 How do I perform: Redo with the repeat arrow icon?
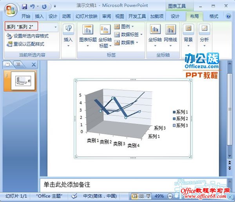click(44, 6)
